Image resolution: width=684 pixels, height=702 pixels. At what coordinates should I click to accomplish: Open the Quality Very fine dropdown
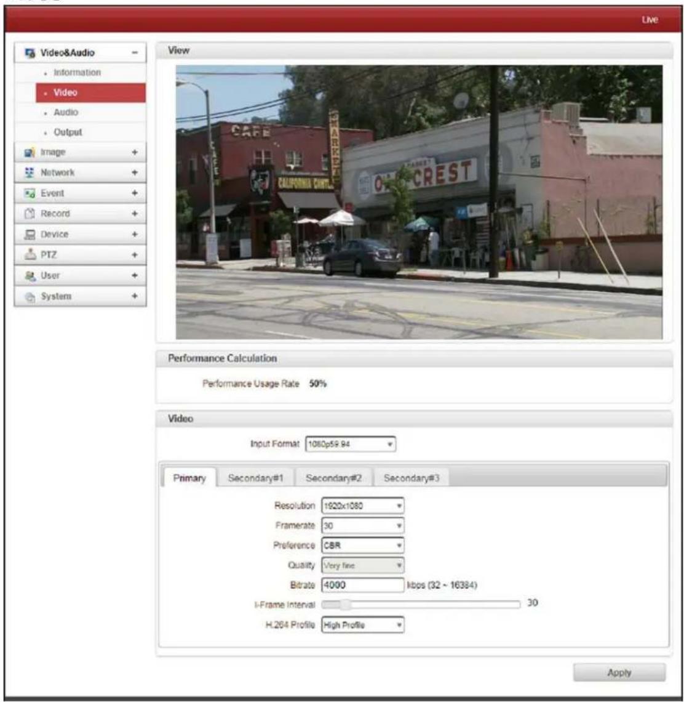(x=363, y=565)
